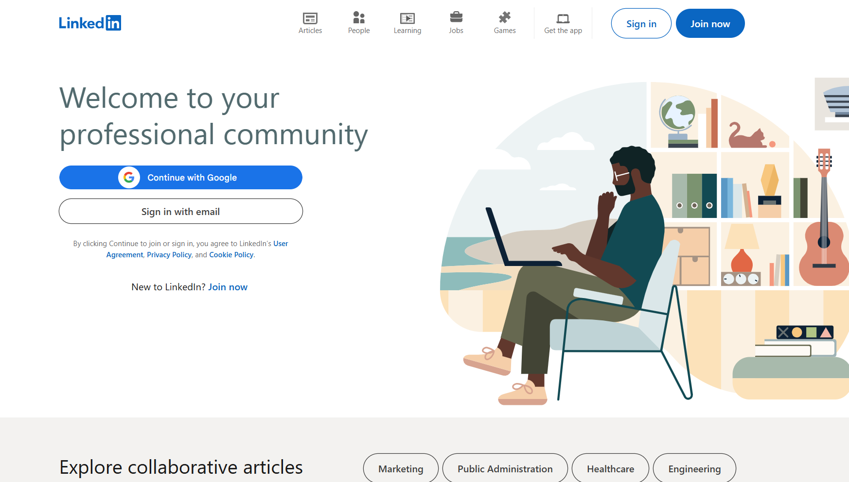Click the Explore collaborative articles heading
849x482 pixels.
181,467
